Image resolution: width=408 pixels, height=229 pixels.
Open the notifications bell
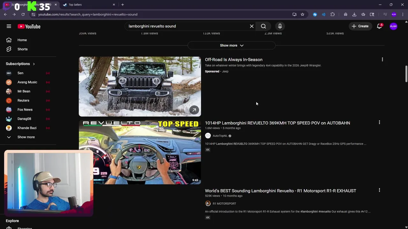click(379, 26)
